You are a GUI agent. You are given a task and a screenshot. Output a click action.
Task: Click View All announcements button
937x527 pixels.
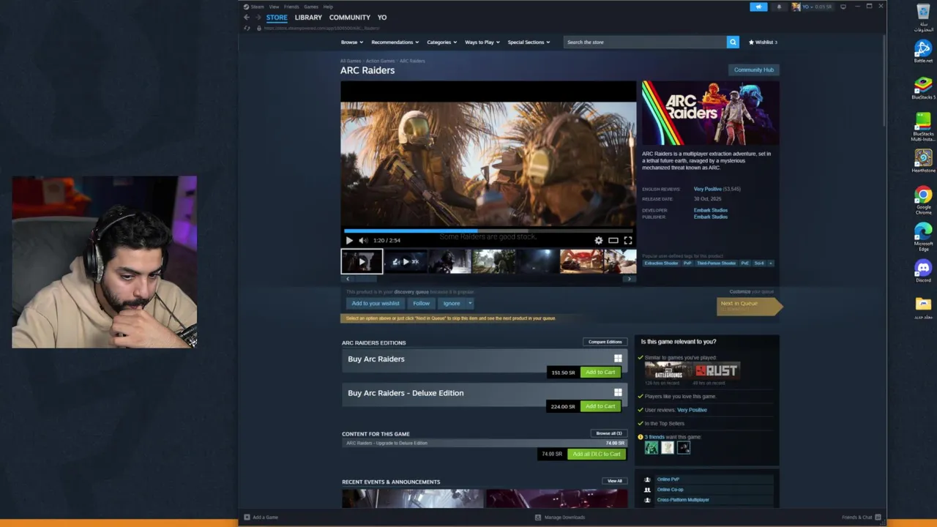click(x=615, y=481)
